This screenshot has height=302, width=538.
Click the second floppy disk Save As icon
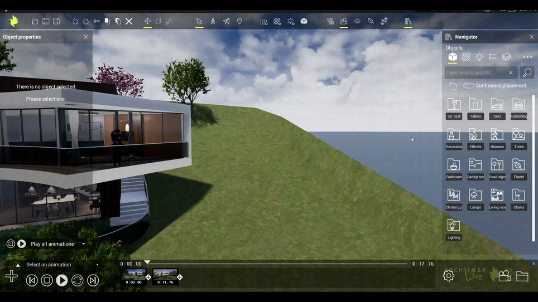coord(56,21)
